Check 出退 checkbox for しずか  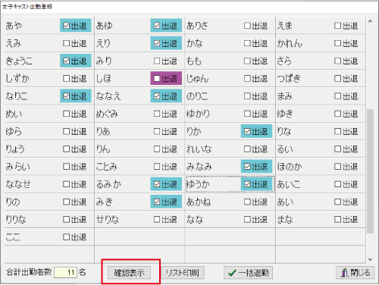66,79
